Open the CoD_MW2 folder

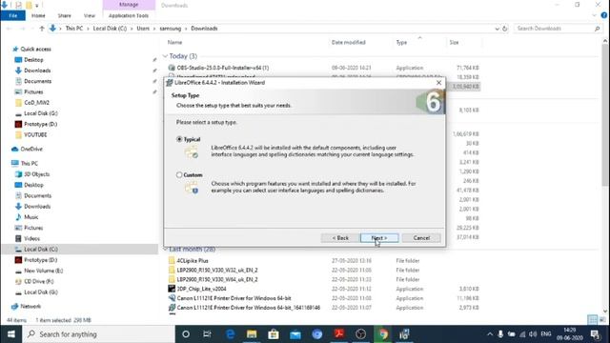coord(36,103)
